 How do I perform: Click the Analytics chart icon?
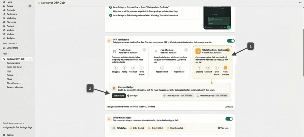tap(4, 38)
